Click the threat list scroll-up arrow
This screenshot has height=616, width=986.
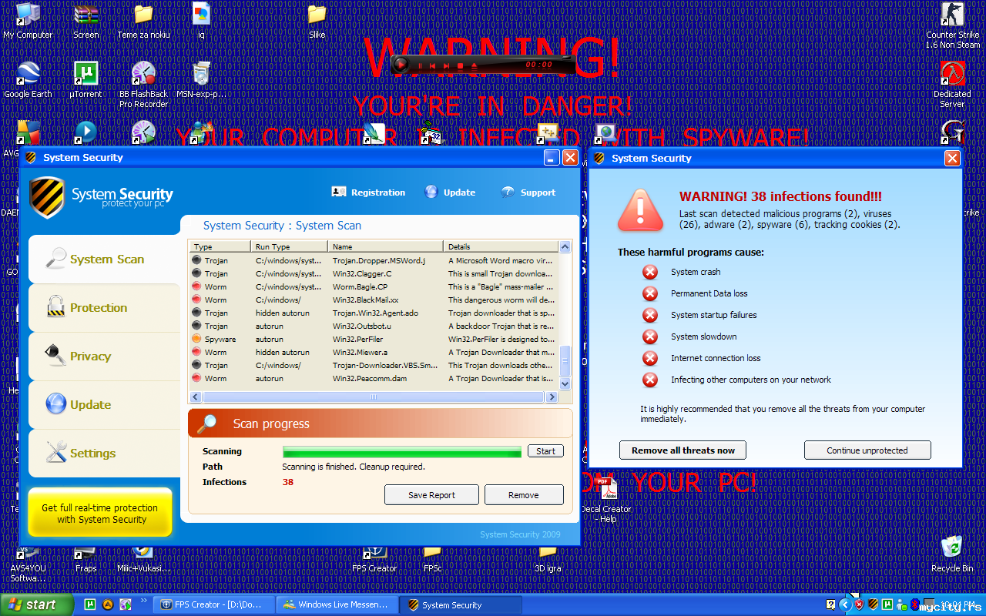click(565, 247)
